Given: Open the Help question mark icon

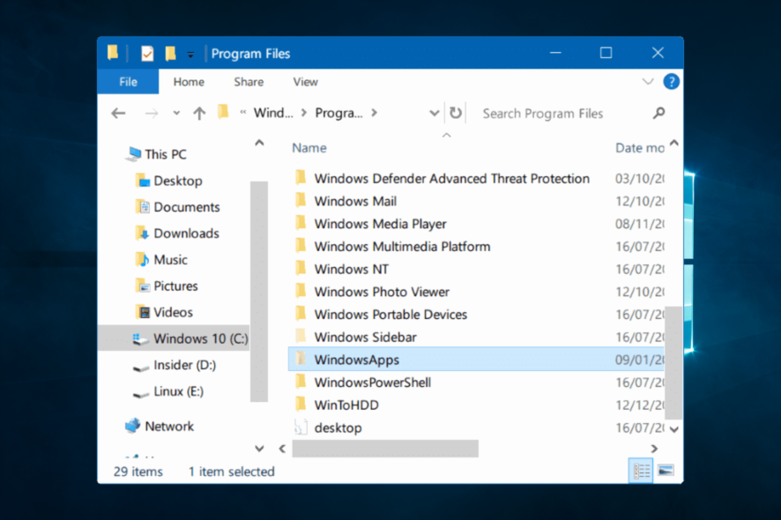Looking at the screenshot, I should [671, 81].
